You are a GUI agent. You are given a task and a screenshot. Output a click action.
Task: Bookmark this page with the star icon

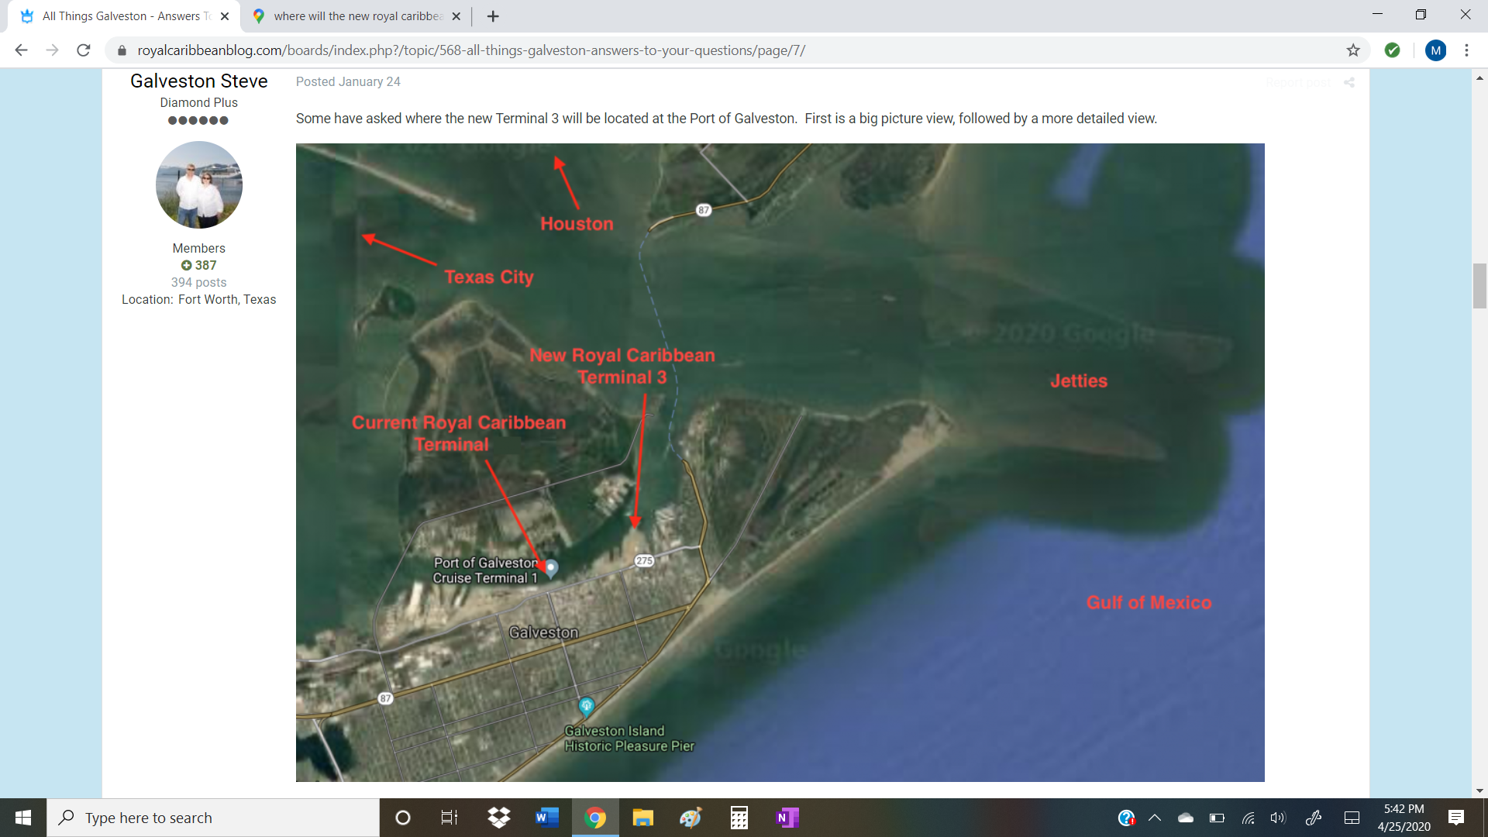tap(1353, 50)
